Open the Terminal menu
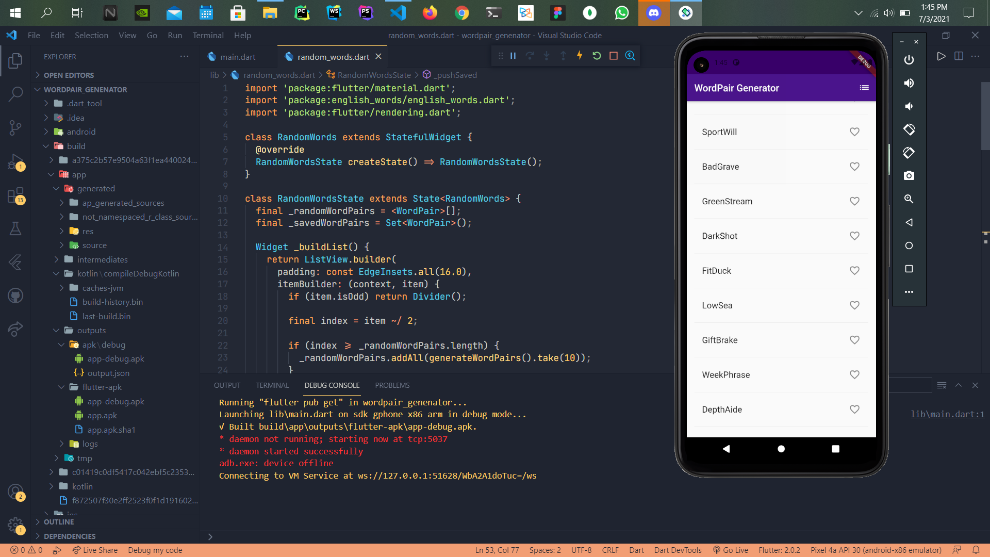Screen dimensions: 990x557 [x=208, y=35]
